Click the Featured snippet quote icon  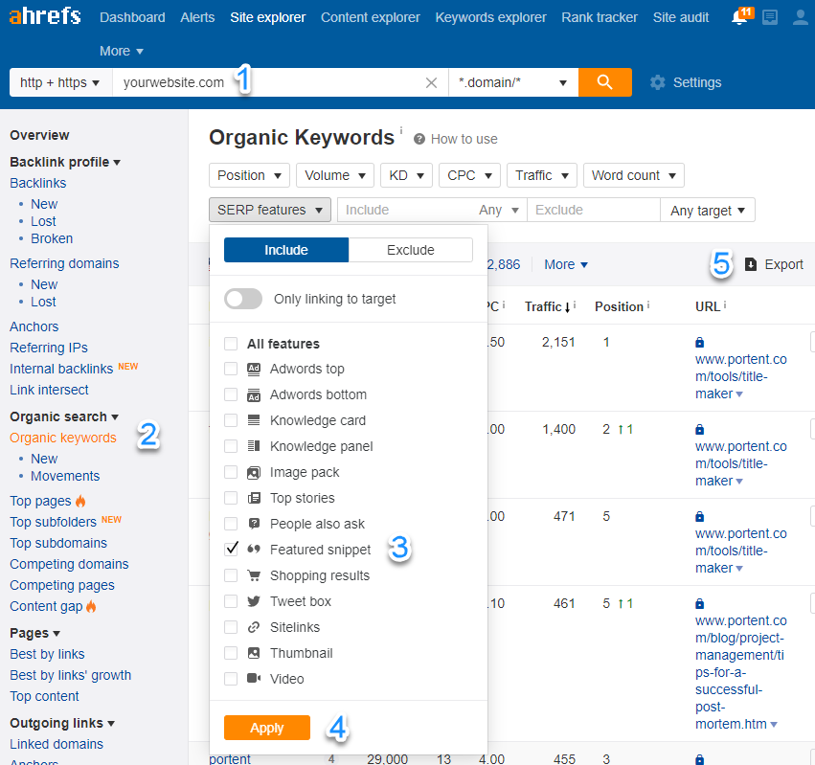254,549
